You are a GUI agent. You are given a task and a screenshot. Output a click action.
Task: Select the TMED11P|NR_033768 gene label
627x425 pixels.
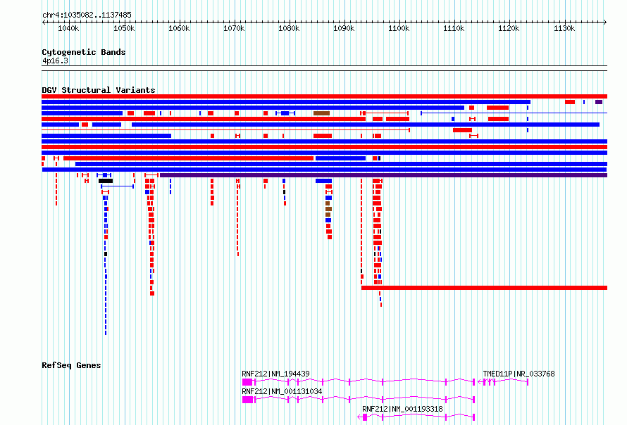click(x=519, y=374)
